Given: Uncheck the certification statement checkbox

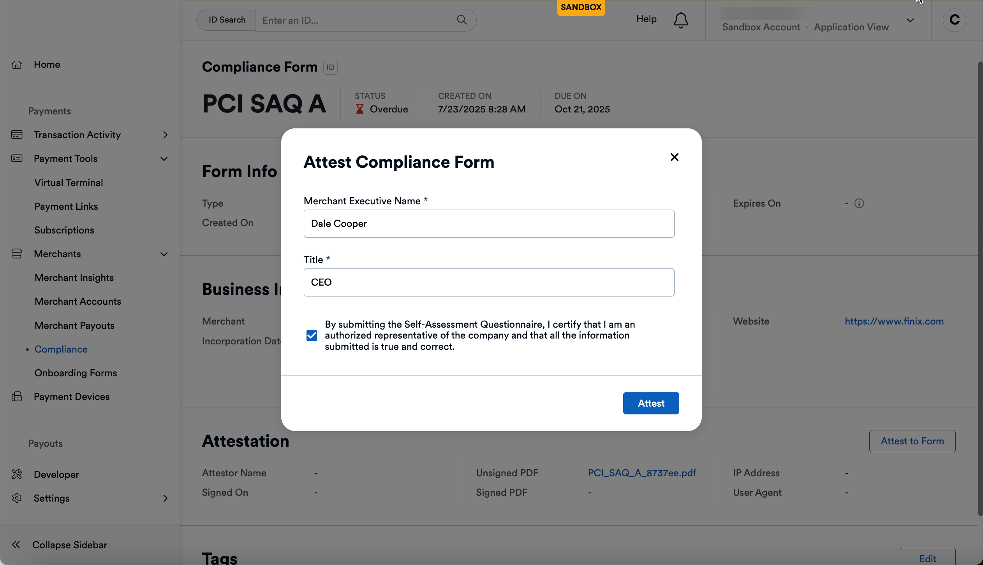Looking at the screenshot, I should [x=311, y=335].
